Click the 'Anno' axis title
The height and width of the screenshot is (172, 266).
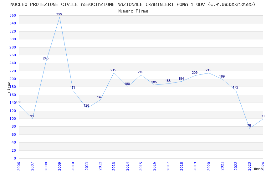pyautogui.click(x=258, y=169)
